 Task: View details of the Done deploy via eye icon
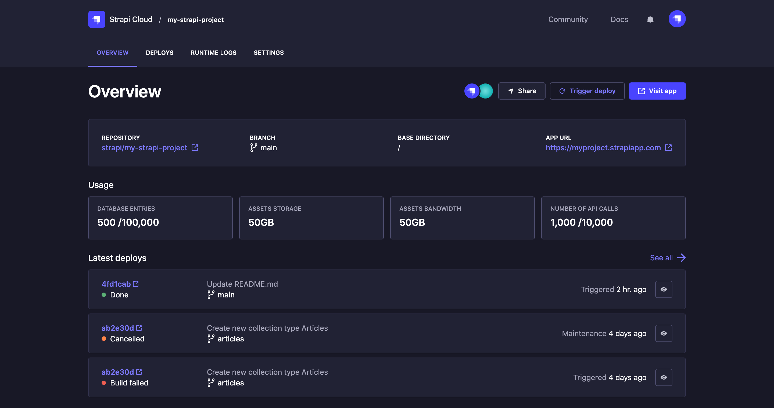point(664,289)
